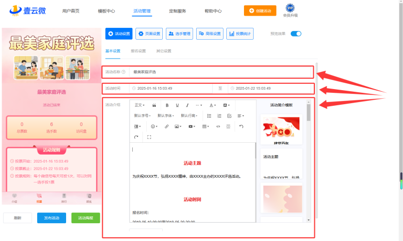Click the blue 发布活动 button
The height and width of the screenshot is (241, 403).
pyautogui.click(x=52, y=218)
